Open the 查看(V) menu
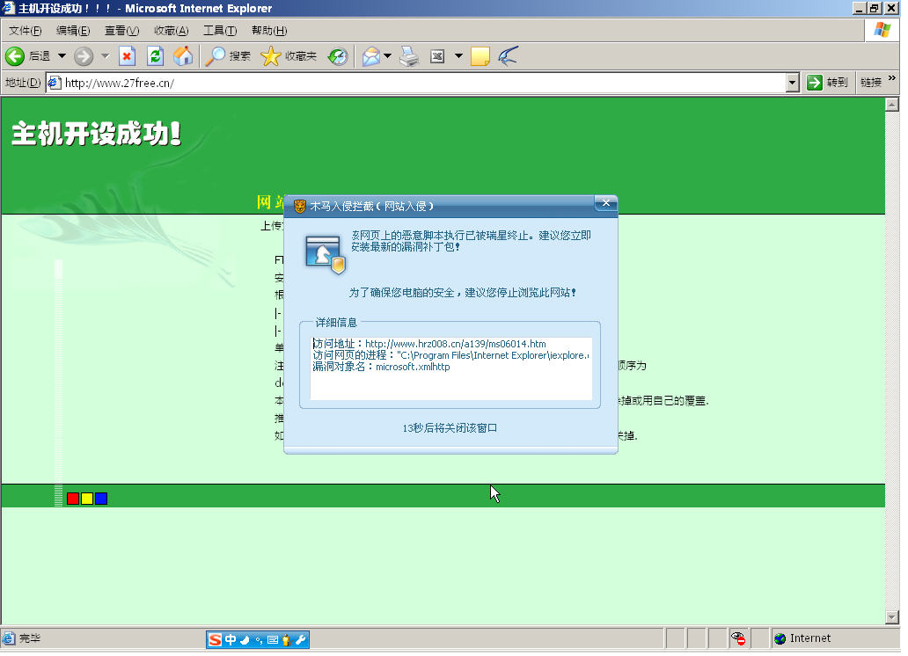908x656 pixels. [x=121, y=31]
